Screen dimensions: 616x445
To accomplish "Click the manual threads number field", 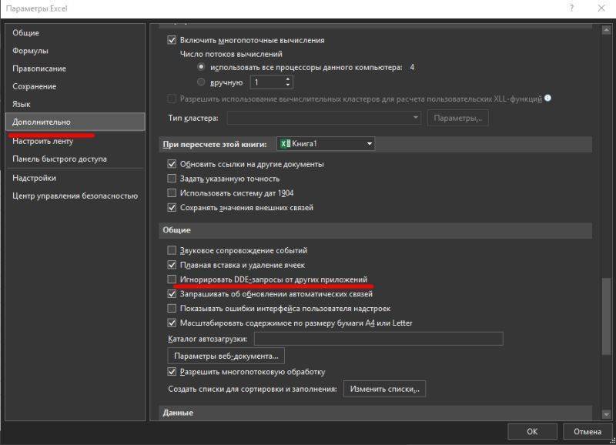I will click(267, 82).
